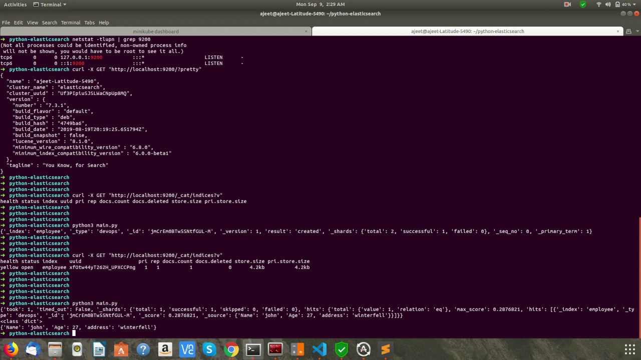Open the green shield dock icon

pos(342,349)
